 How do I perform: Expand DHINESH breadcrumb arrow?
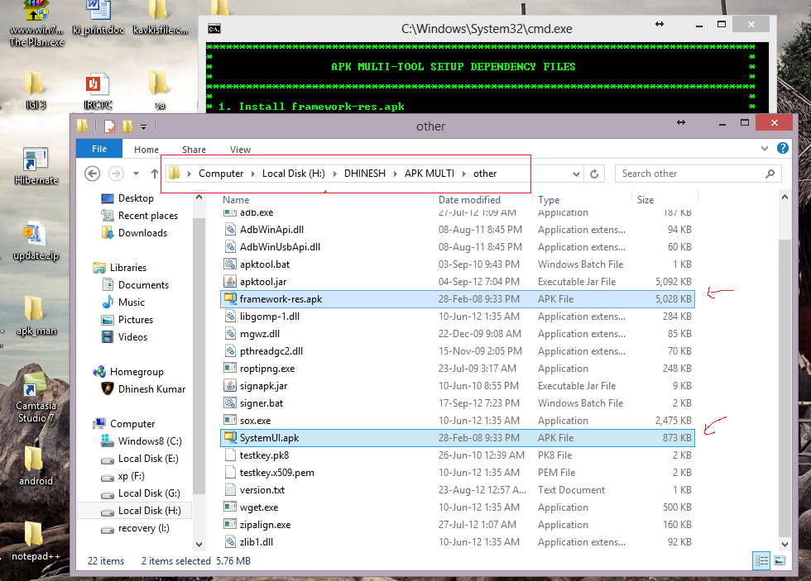point(396,174)
